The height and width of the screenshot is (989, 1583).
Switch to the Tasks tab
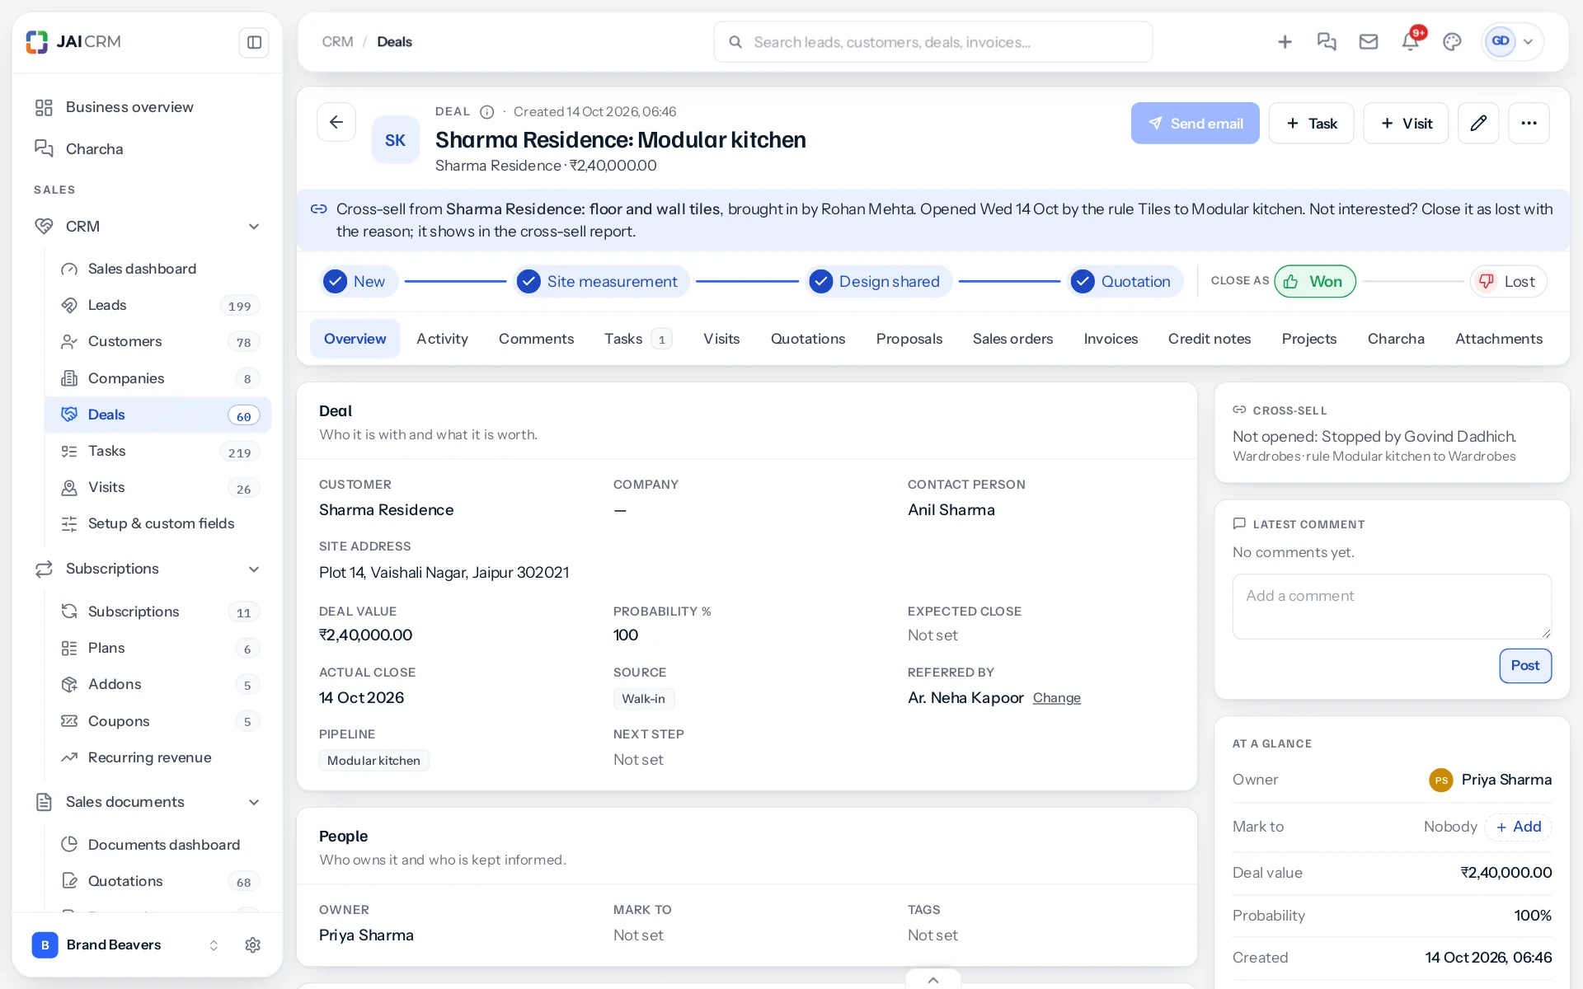pos(638,339)
